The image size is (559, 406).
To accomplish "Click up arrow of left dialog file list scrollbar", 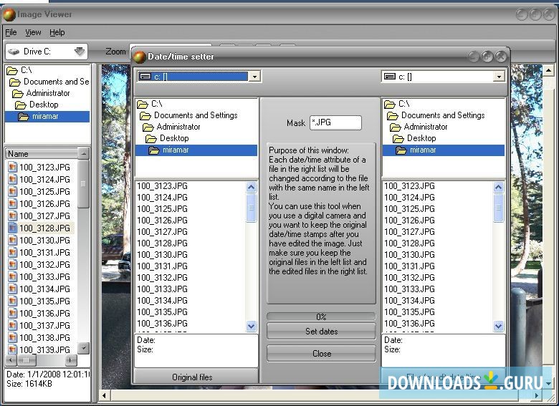I will pyautogui.click(x=251, y=187).
